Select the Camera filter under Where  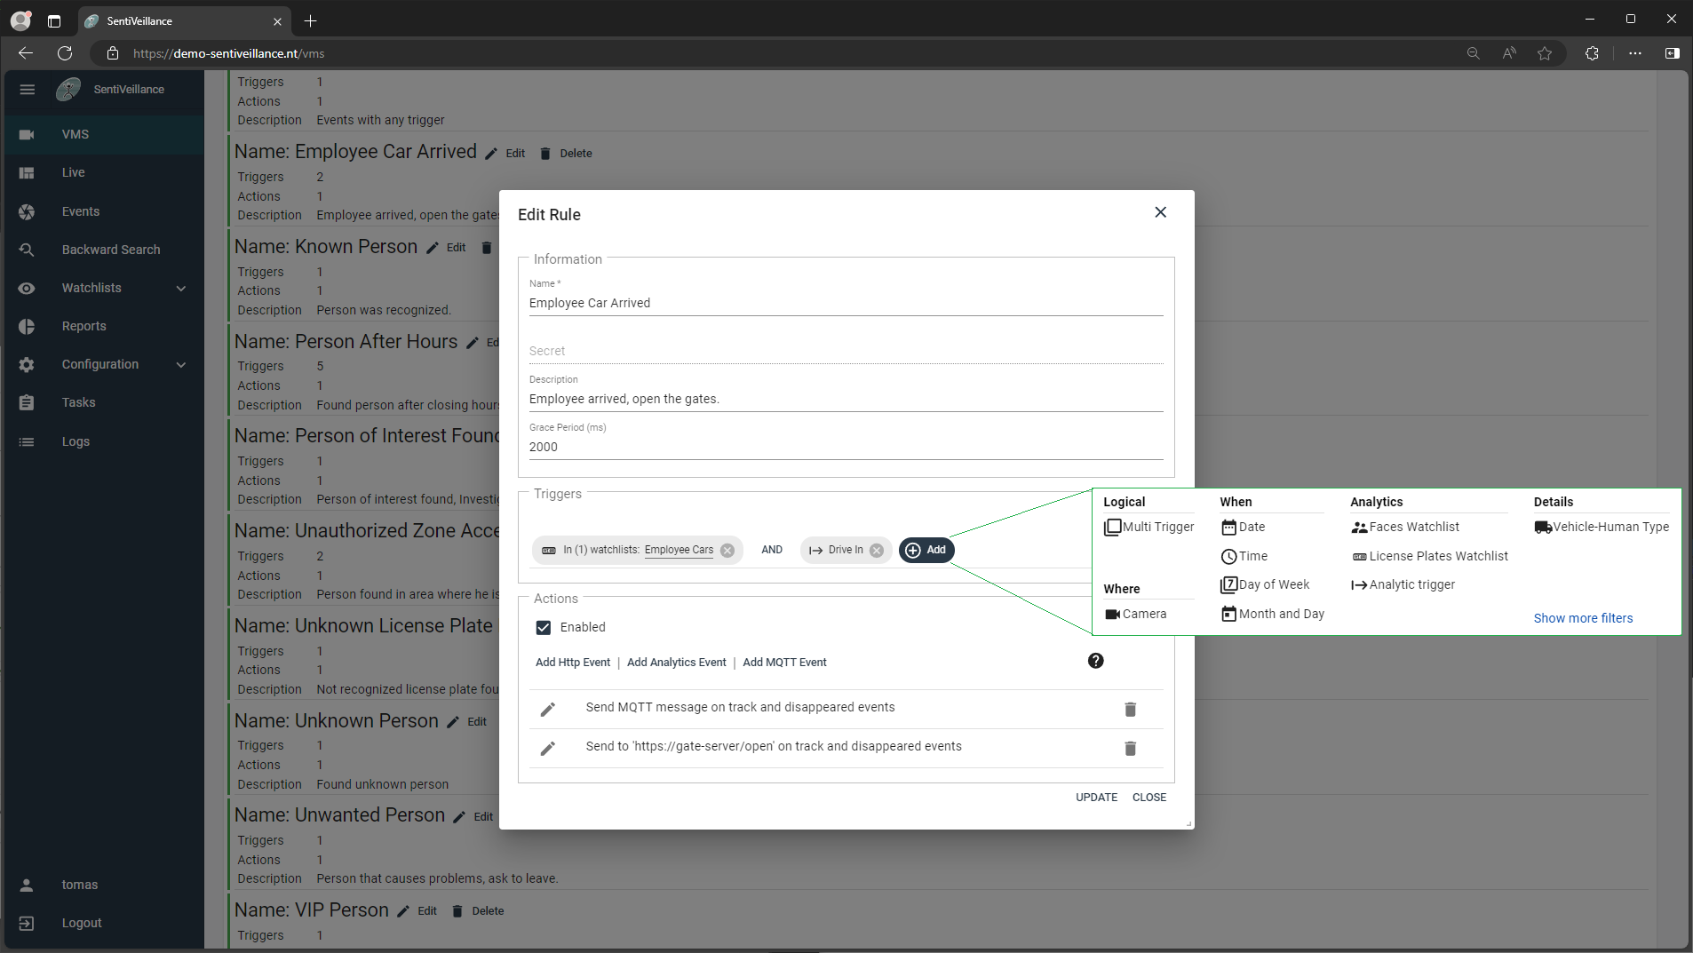point(1135,614)
